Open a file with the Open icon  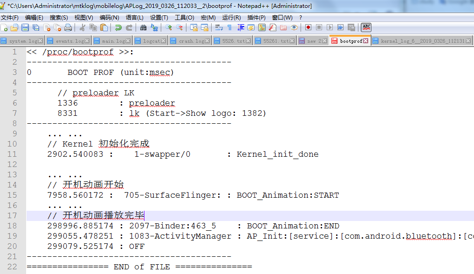(x=14, y=29)
